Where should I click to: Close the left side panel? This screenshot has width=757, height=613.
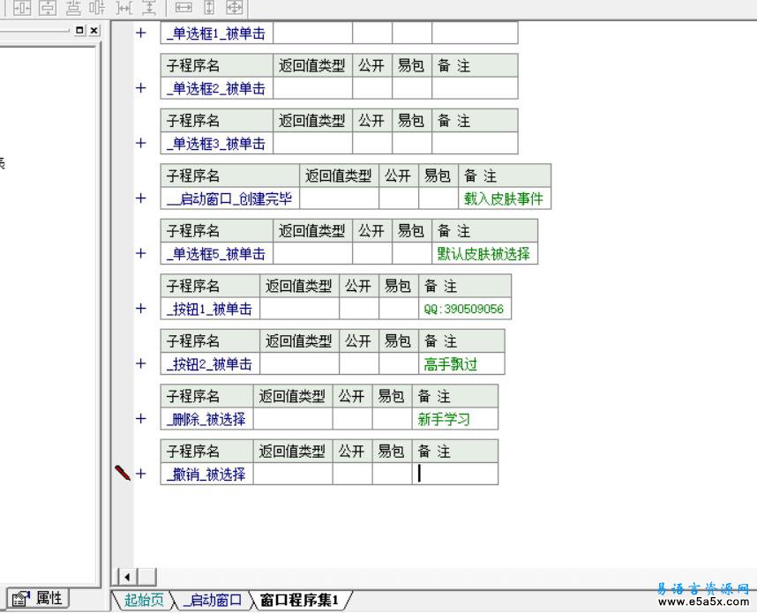click(x=94, y=30)
